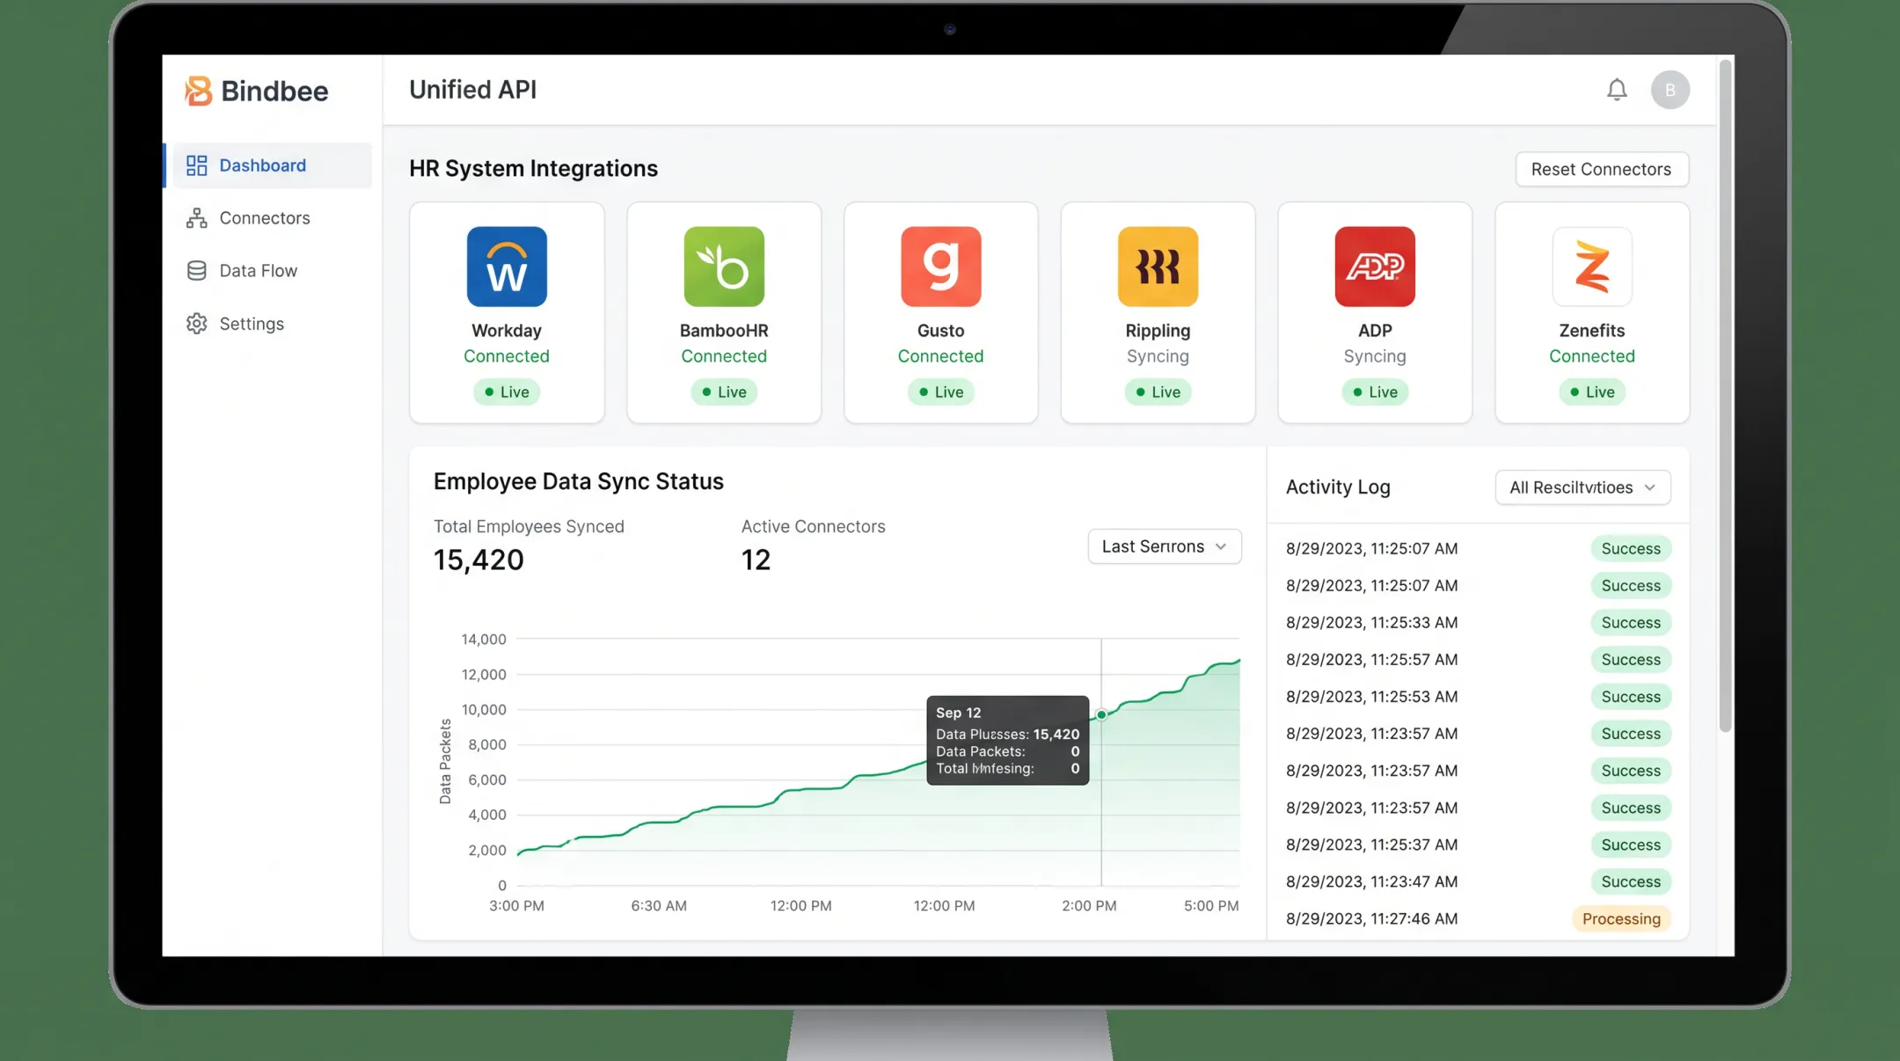Select log entry 11:25:33 AM
Image resolution: width=1900 pixels, height=1061 pixels.
tap(1478, 623)
